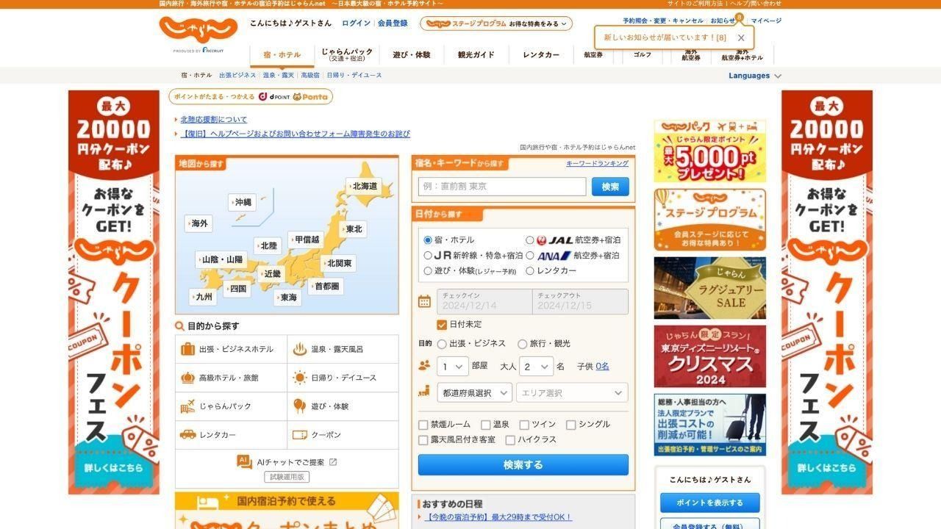Click the magnifier icon next to 目的から探す
This screenshot has height=529, width=941.
coord(179,326)
